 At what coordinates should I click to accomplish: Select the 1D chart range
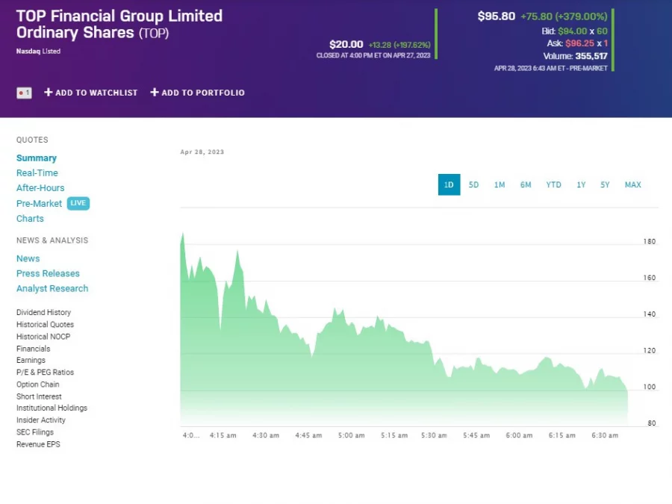coord(449,185)
